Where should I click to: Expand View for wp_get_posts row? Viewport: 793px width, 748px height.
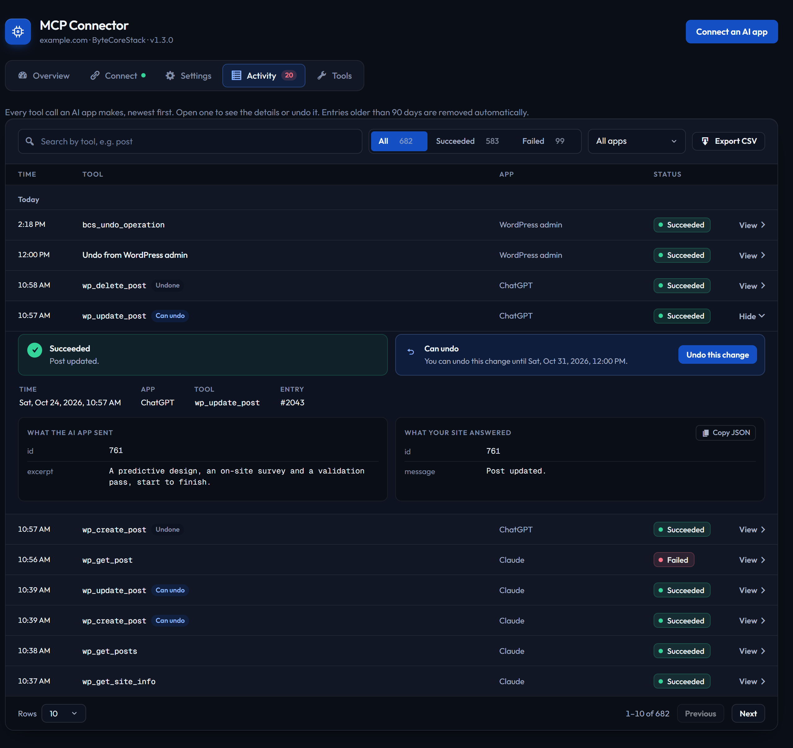[x=751, y=651]
